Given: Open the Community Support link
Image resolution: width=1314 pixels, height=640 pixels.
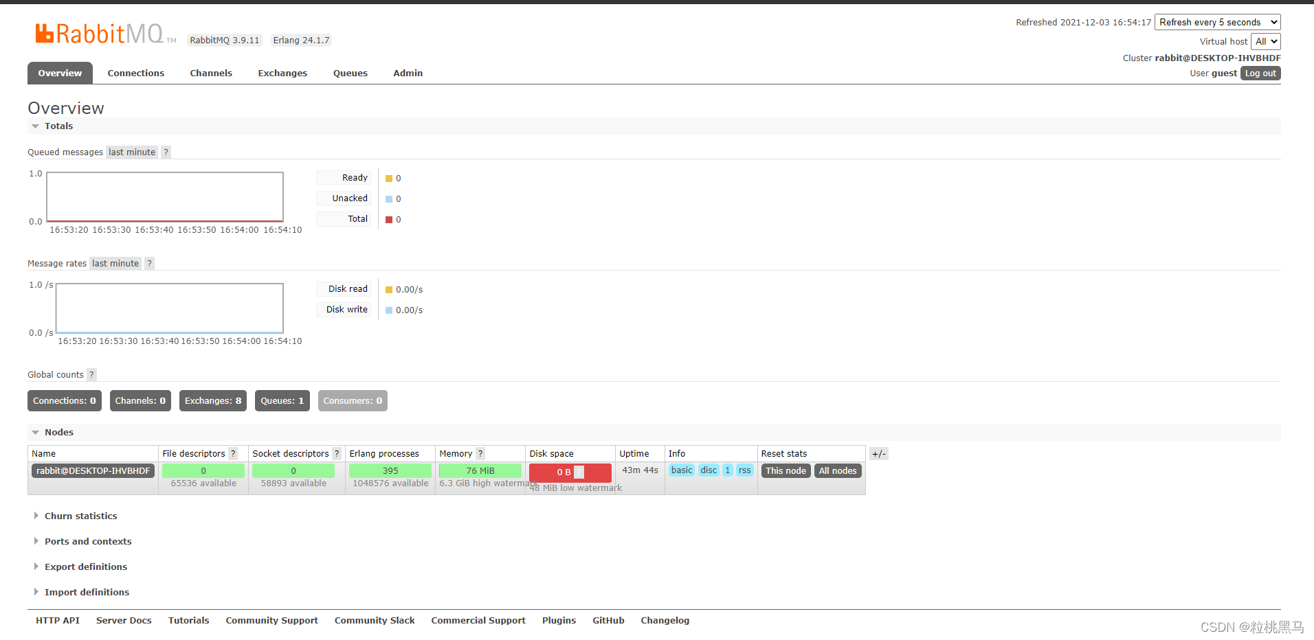Looking at the screenshot, I should pos(272,621).
